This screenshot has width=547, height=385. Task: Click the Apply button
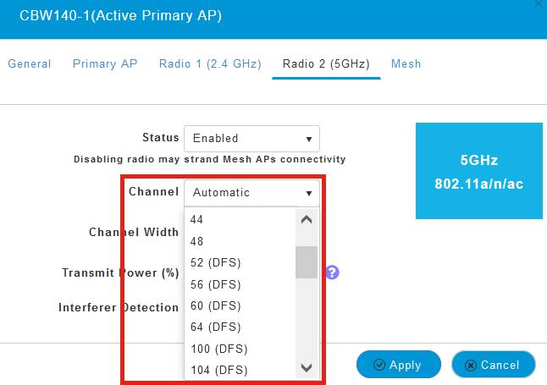click(x=398, y=365)
